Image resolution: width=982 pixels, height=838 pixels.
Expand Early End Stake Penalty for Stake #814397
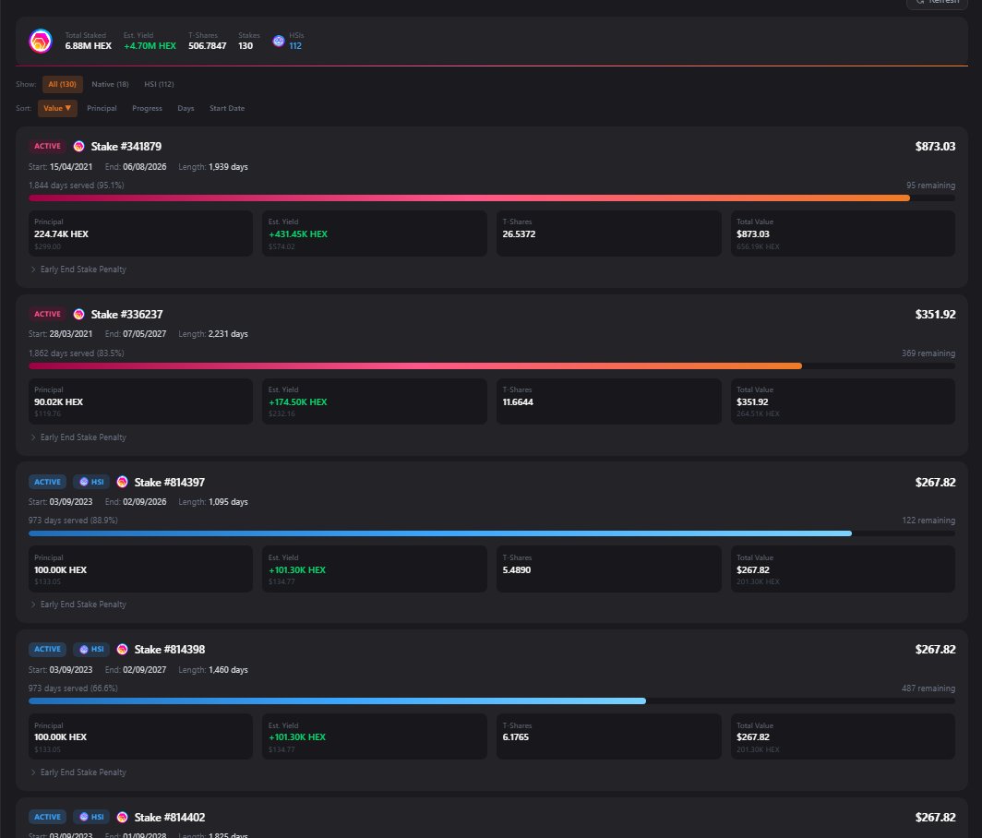[x=79, y=605]
